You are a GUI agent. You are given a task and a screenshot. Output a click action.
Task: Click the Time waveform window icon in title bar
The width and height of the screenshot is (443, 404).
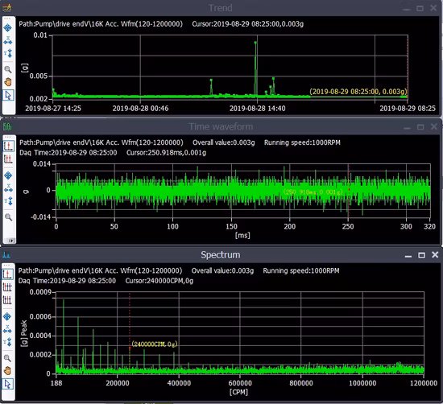tap(7, 126)
